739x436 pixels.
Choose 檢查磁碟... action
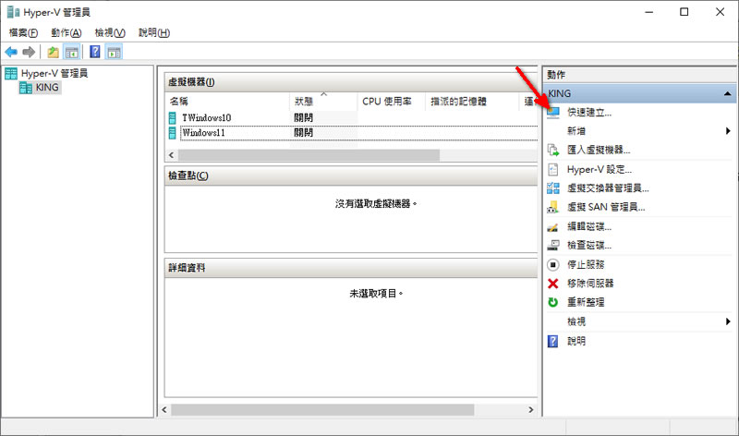(x=589, y=246)
